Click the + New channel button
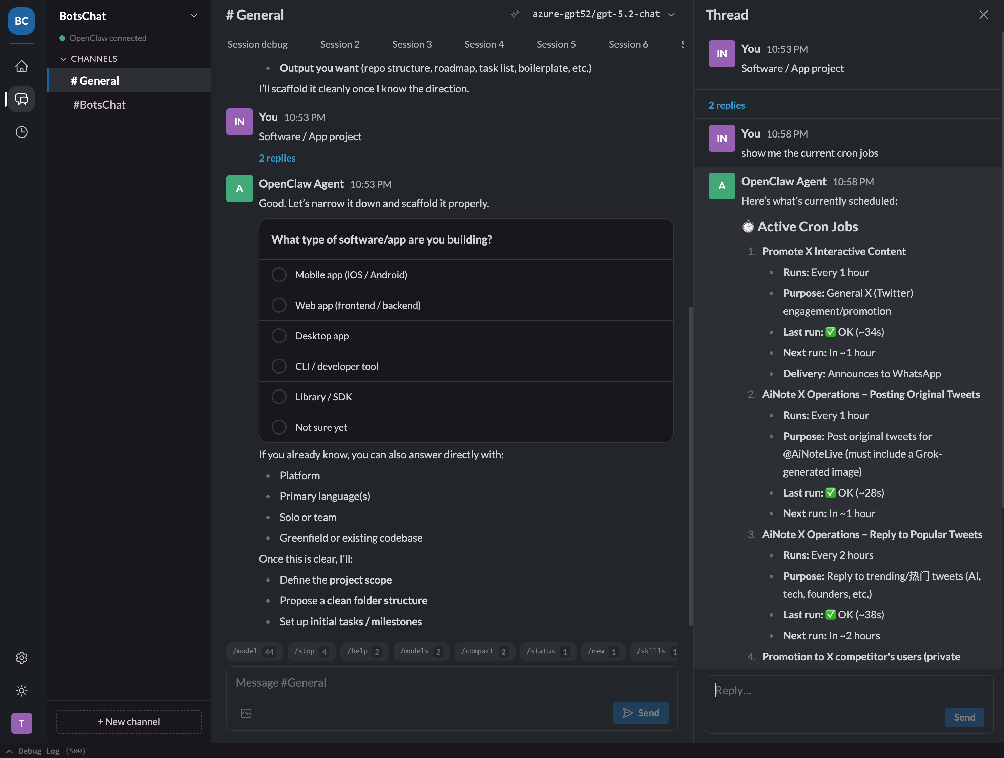This screenshot has width=1004, height=758. (128, 721)
